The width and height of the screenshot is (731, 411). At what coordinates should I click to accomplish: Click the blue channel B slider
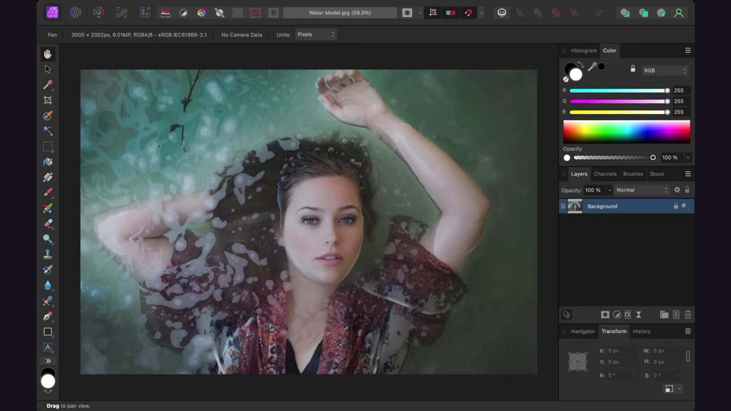[x=619, y=112]
